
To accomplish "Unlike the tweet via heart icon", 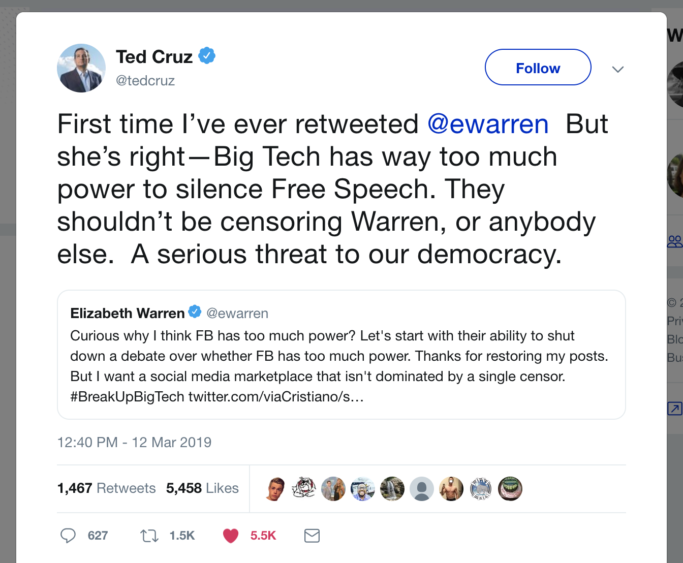I will pyautogui.click(x=230, y=536).
